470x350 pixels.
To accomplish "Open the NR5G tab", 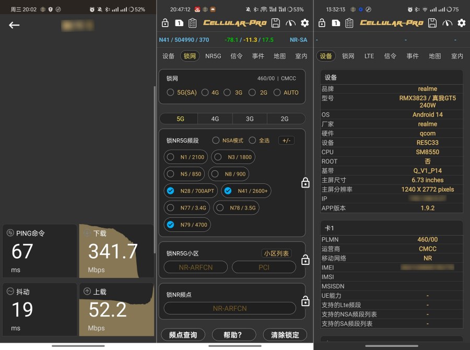I will pyautogui.click(x=213, y=55).
